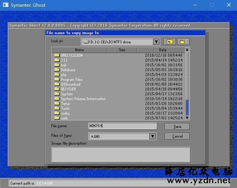
Task: Click the QQDownload folder name
Action: click(70, 84)
